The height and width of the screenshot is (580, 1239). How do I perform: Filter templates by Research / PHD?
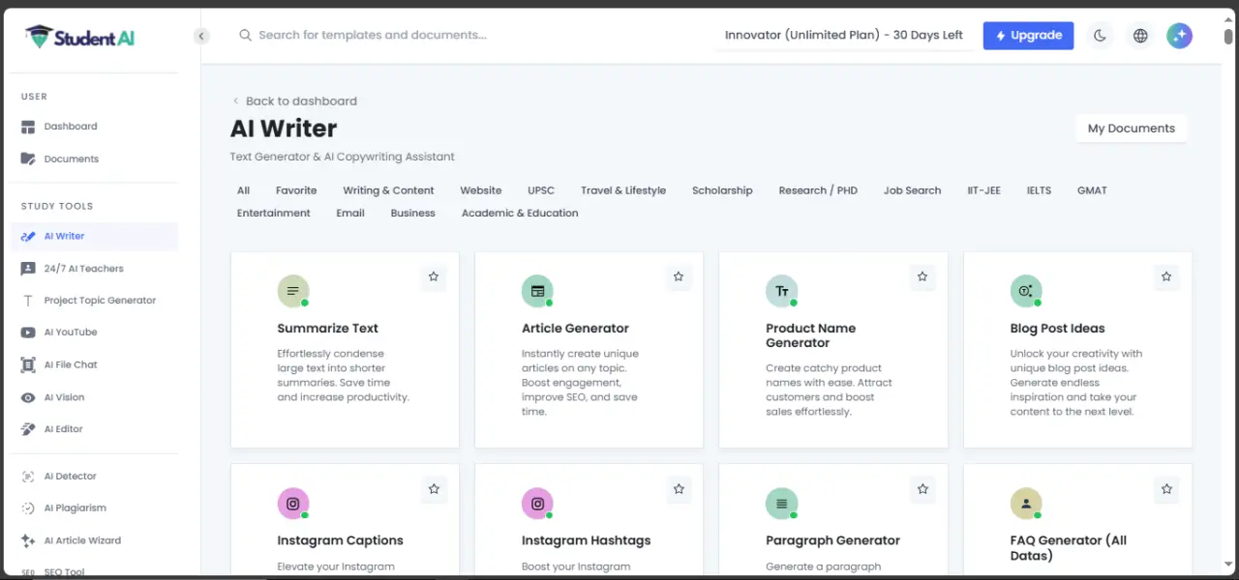[x=818, y=190]
